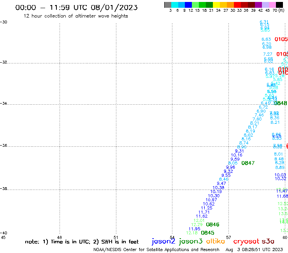Screen dimensions: 288x253
Task: Click the 7.60 wave height value
Action: (x=257, y=119)
